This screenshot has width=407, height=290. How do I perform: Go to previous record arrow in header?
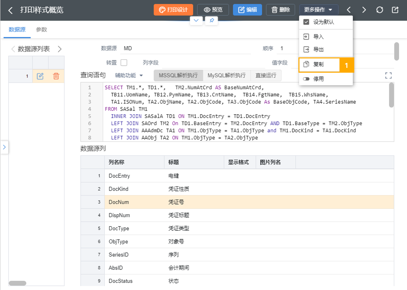(349, 10)
